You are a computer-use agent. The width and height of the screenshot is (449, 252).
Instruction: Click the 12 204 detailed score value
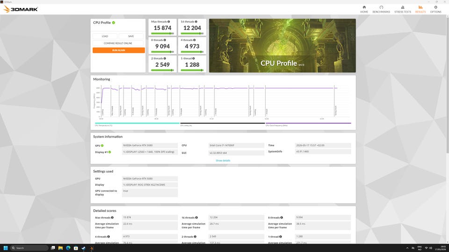[x=236, y=217]
